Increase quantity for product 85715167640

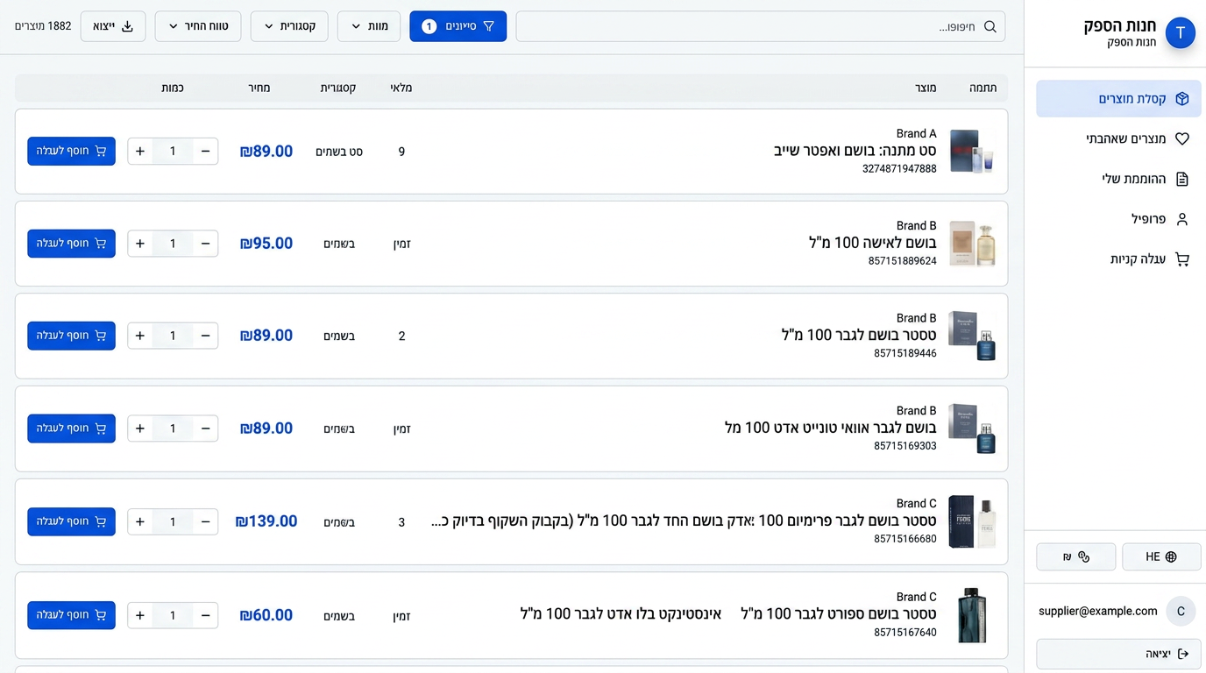click(x=140, y=616)
